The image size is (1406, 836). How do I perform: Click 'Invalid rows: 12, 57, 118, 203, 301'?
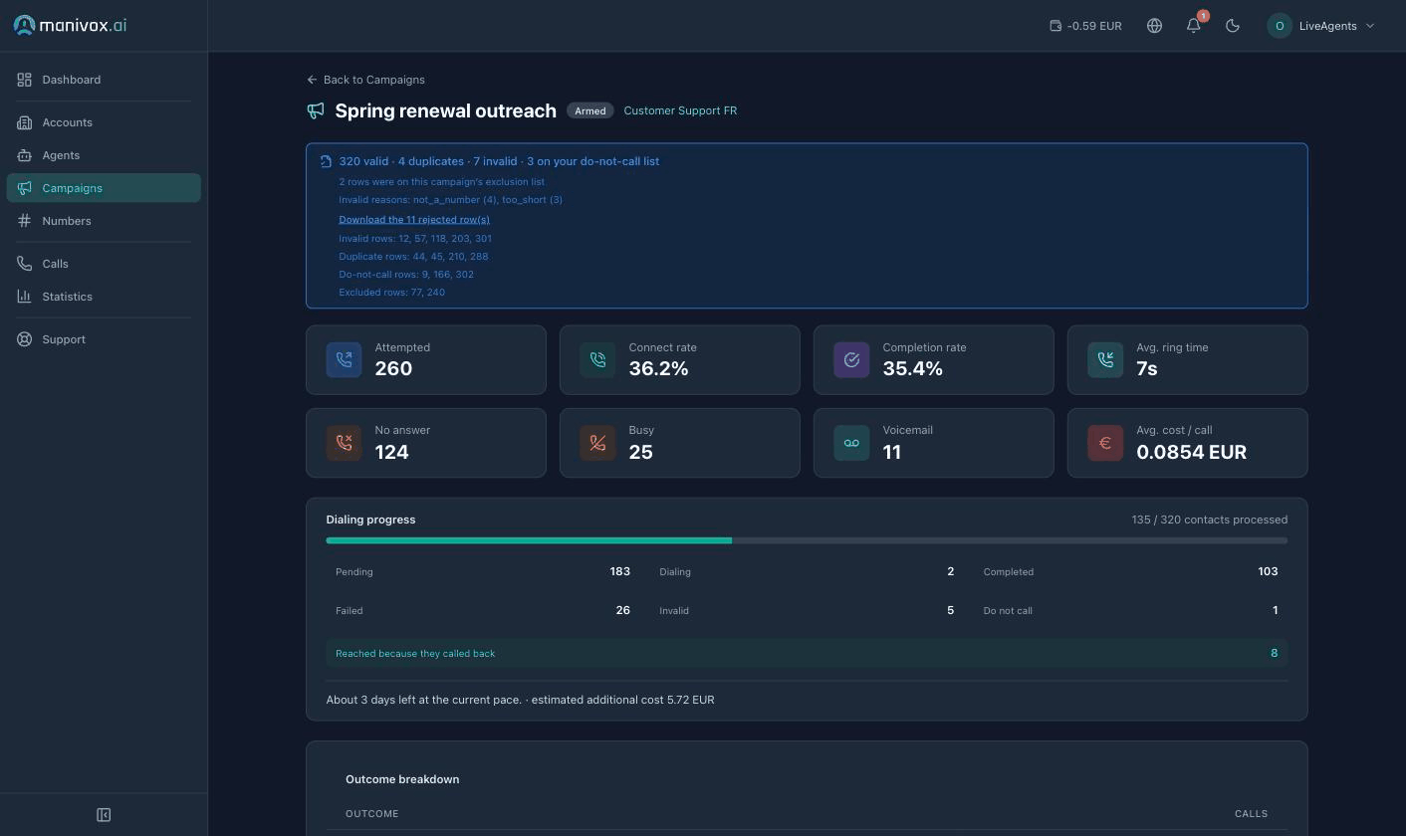click(415, 238)
